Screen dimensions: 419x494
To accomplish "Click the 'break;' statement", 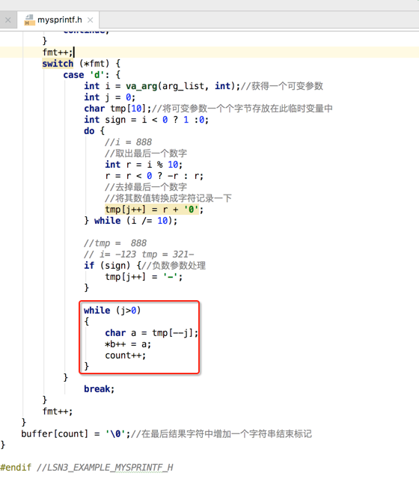I will 100,389.
